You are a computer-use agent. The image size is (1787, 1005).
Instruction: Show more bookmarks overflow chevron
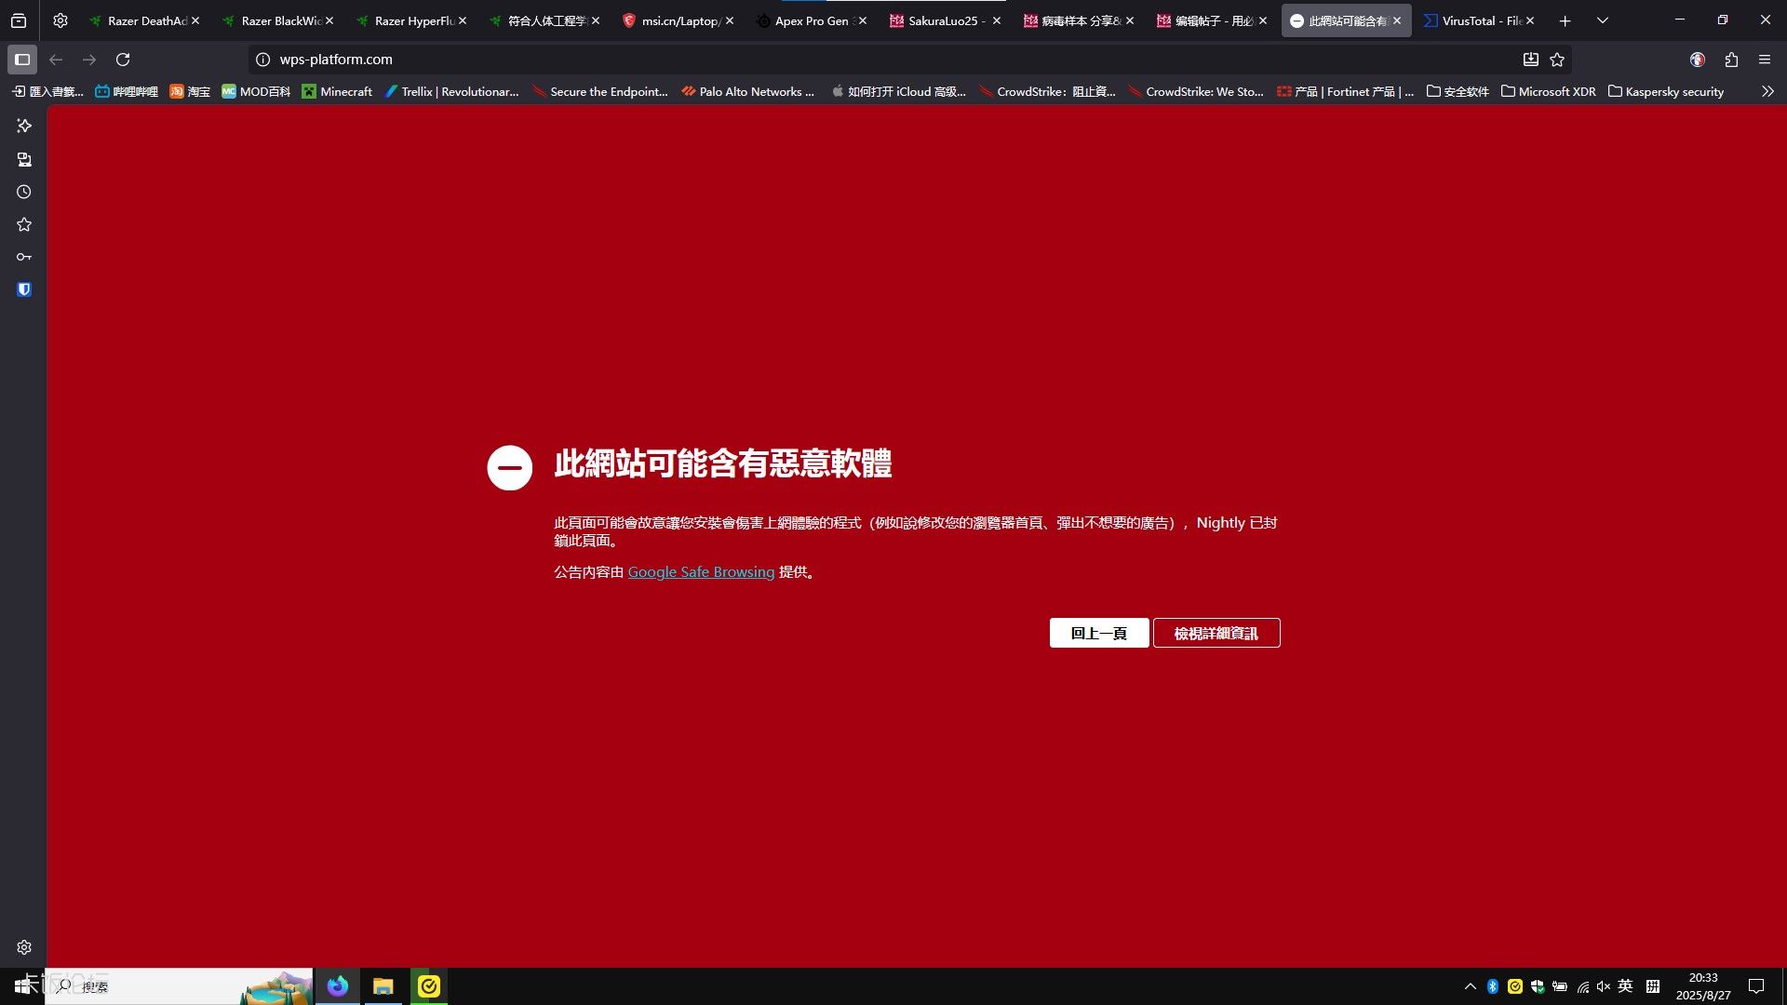tap(1767, 91)
